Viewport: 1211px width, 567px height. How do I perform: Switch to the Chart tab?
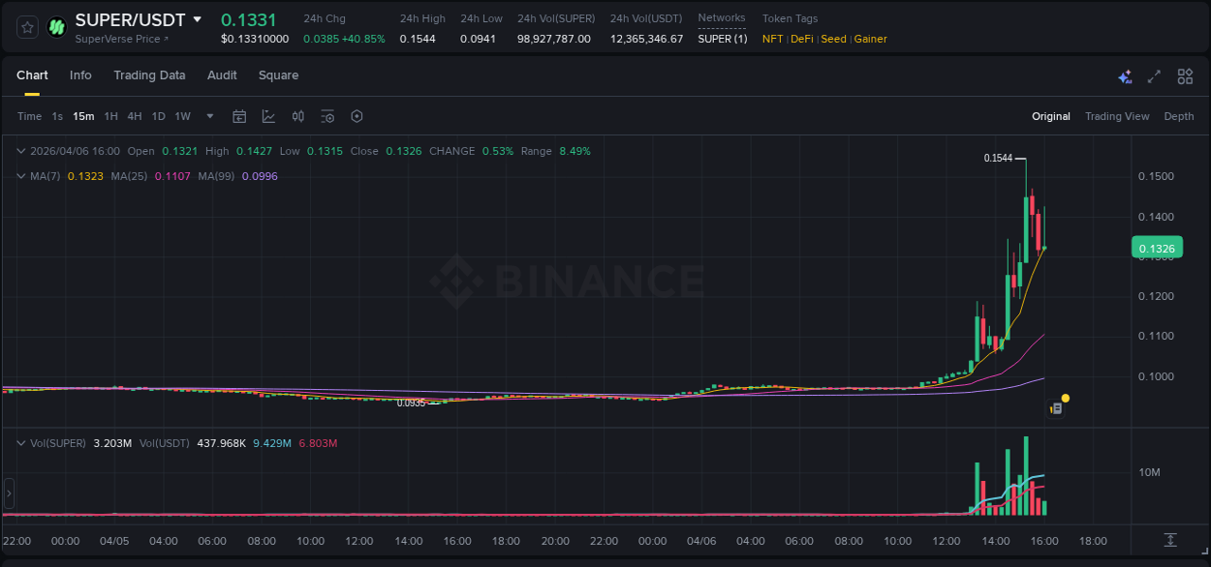pos(32,75)
